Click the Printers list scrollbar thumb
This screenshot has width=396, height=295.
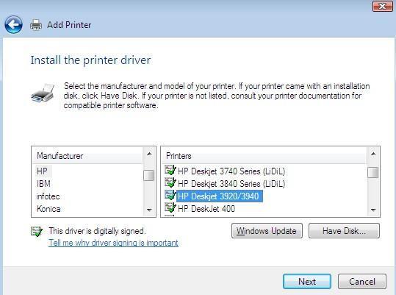point(373,173)
